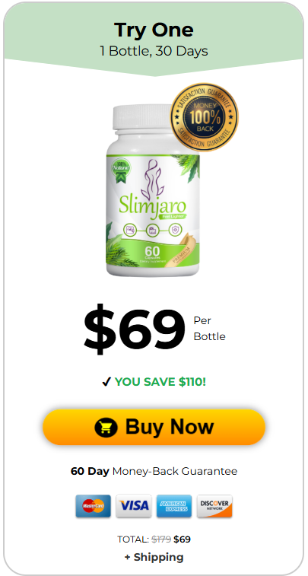Click the 100% Money Back gold seal
Image resolution: width=308 pixels, height=576 pixels.
205,117
